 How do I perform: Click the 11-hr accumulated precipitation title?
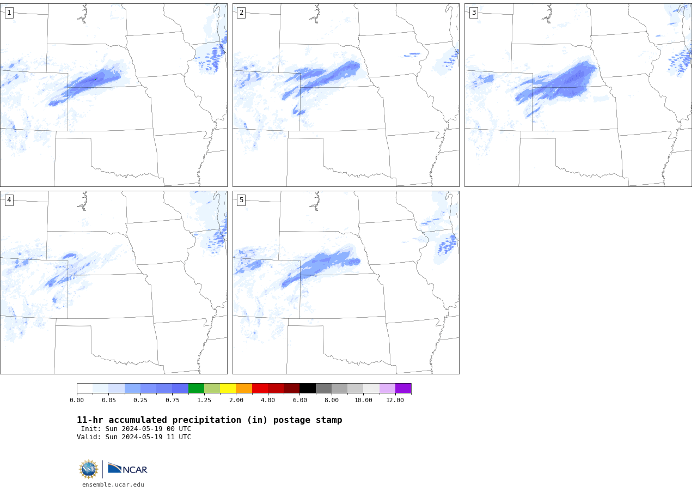tap(210, 420)
